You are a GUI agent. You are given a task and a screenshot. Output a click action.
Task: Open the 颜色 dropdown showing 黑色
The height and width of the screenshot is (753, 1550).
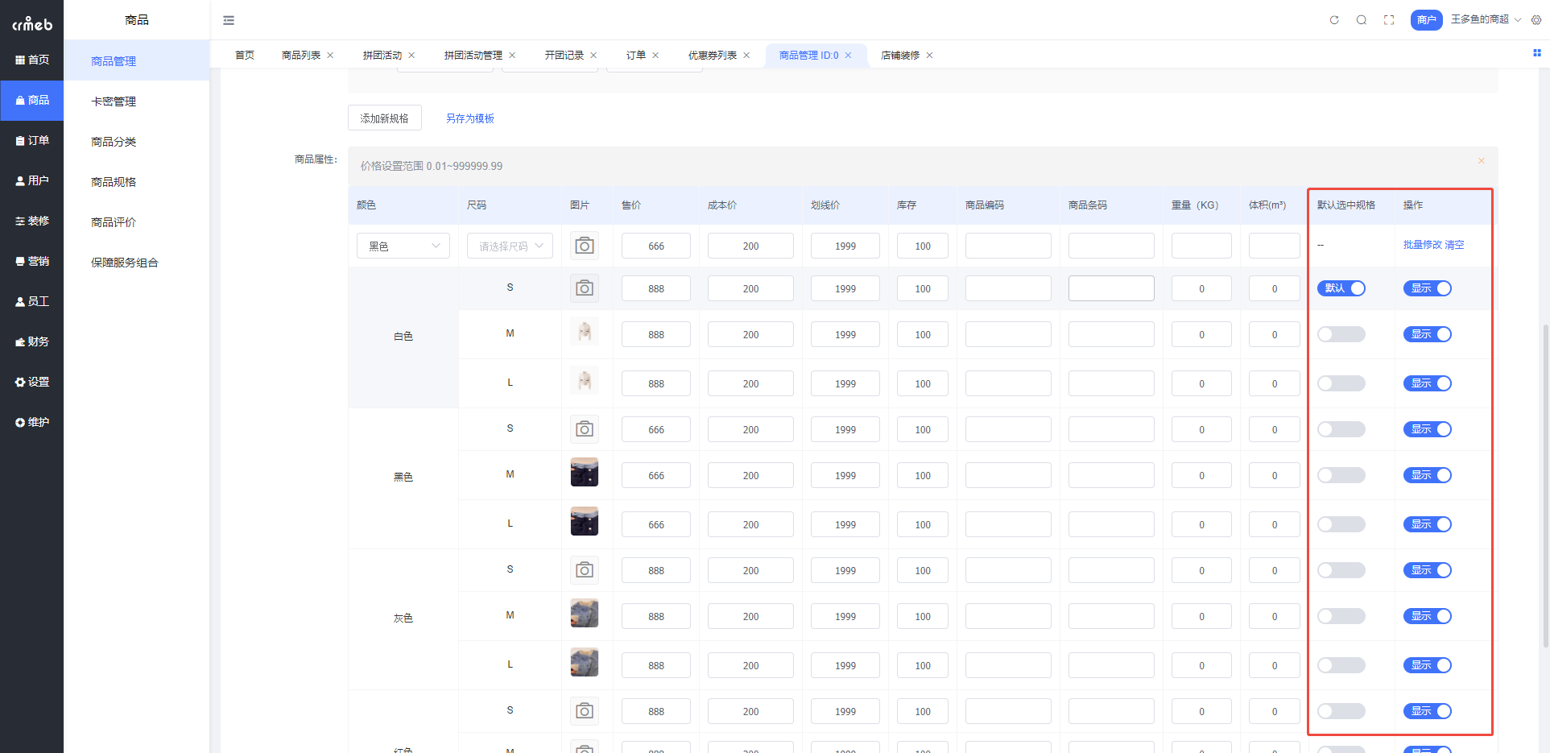pyautogui.click(x=403, y=245)
